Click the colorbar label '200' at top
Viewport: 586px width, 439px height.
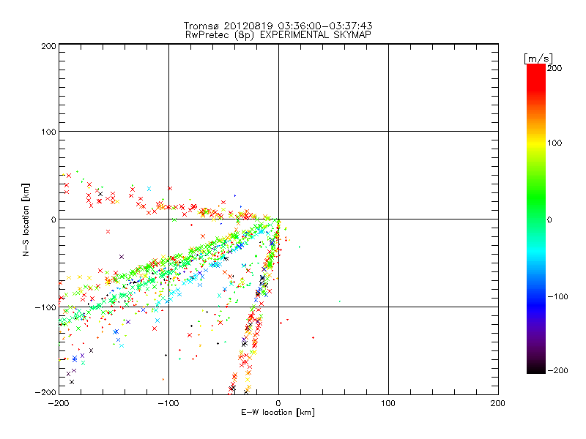555,68
